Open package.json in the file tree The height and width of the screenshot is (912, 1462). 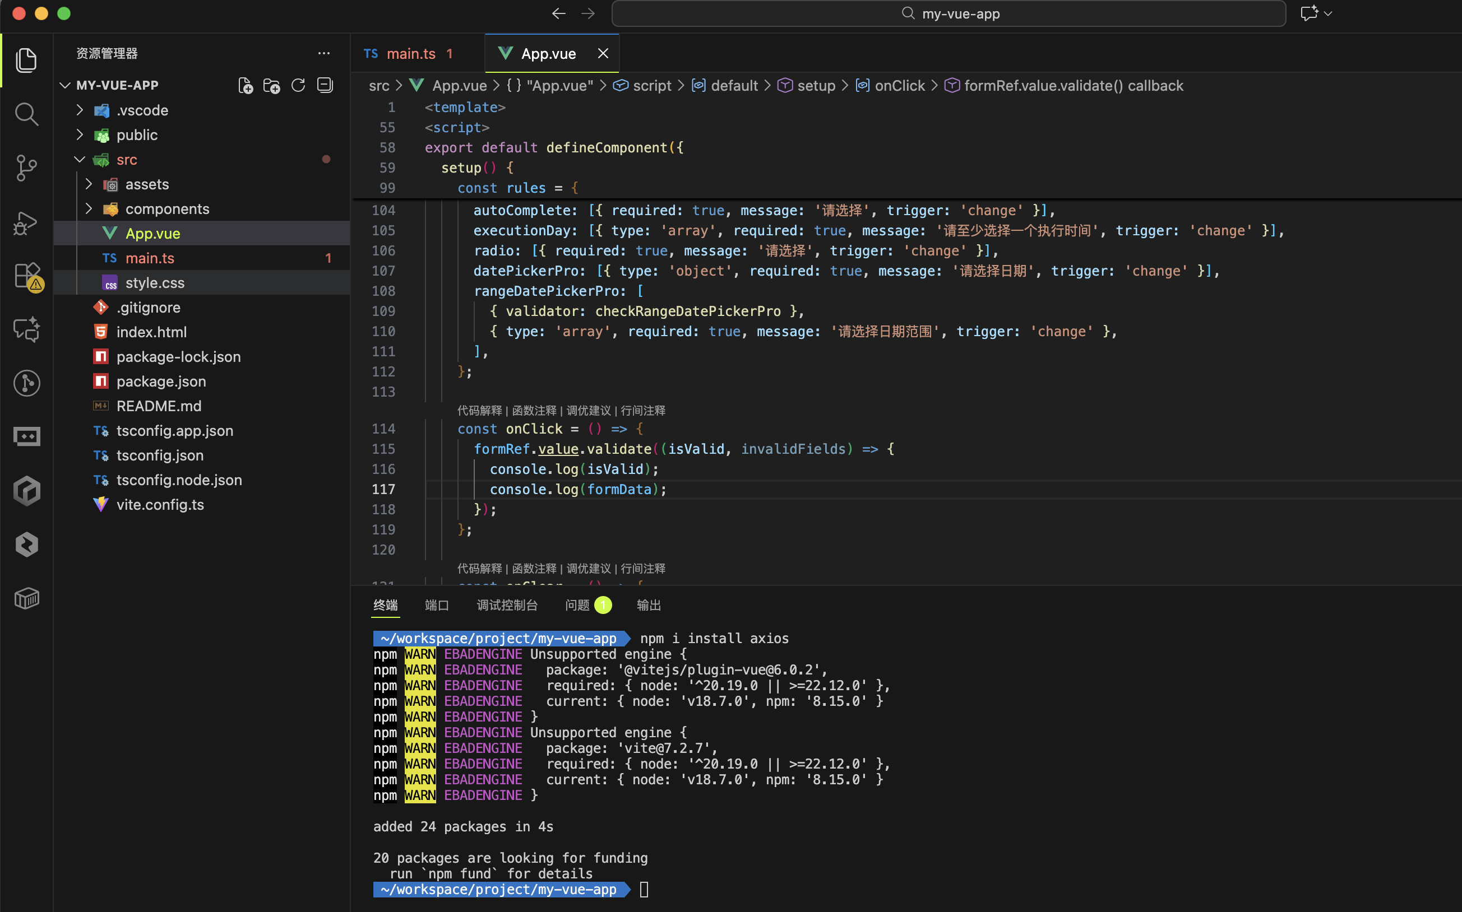(x=160, y=381)
